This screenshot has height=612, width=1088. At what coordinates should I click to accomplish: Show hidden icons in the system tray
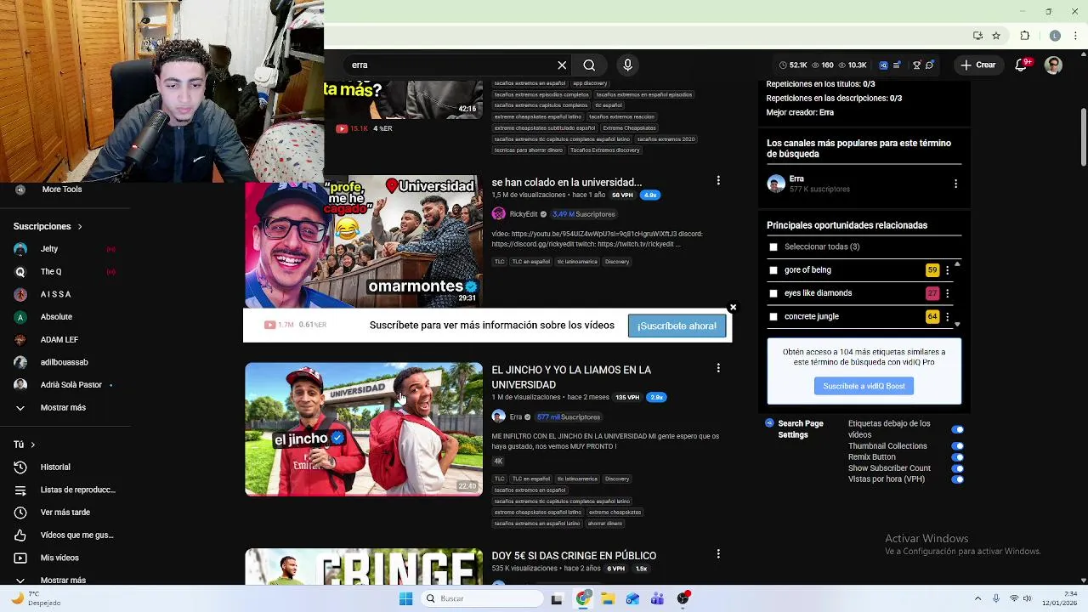point(977,598)
